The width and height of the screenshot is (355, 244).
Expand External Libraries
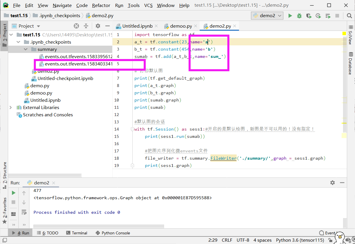tap(11, 107)
